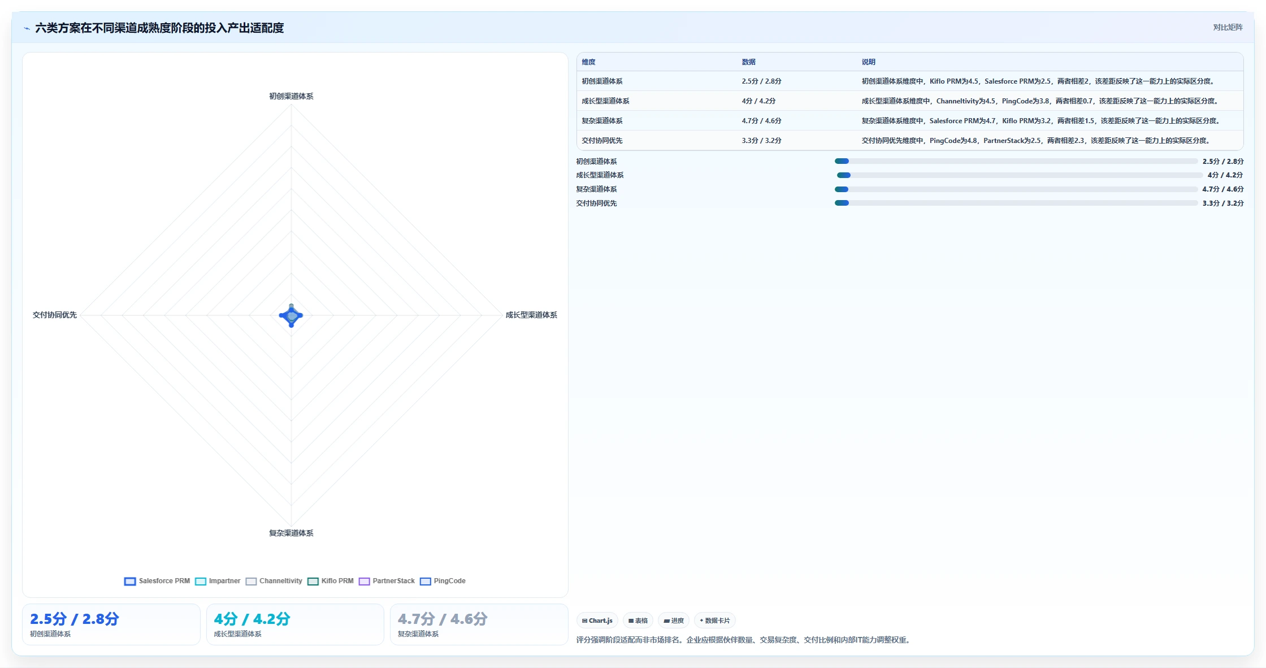The height and width of the screenshot is (668, 1266).
Task: Click table value 4.7分 / 4.6分
Action: [761, 121]
